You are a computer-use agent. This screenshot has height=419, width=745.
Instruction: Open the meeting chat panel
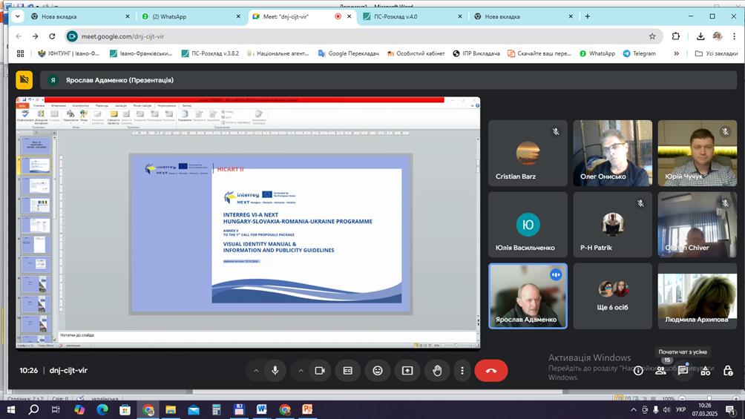click(683, 371)
